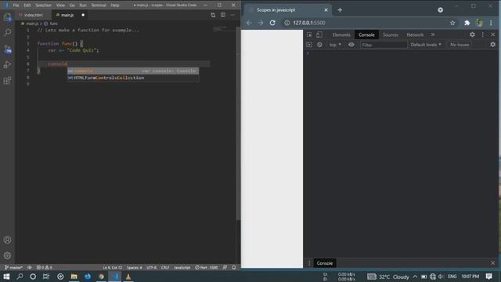The width and height of the screenshot is (501, 282).
Task: Click the Open Changes icon in editor toolbar
Action: [213, 15]
